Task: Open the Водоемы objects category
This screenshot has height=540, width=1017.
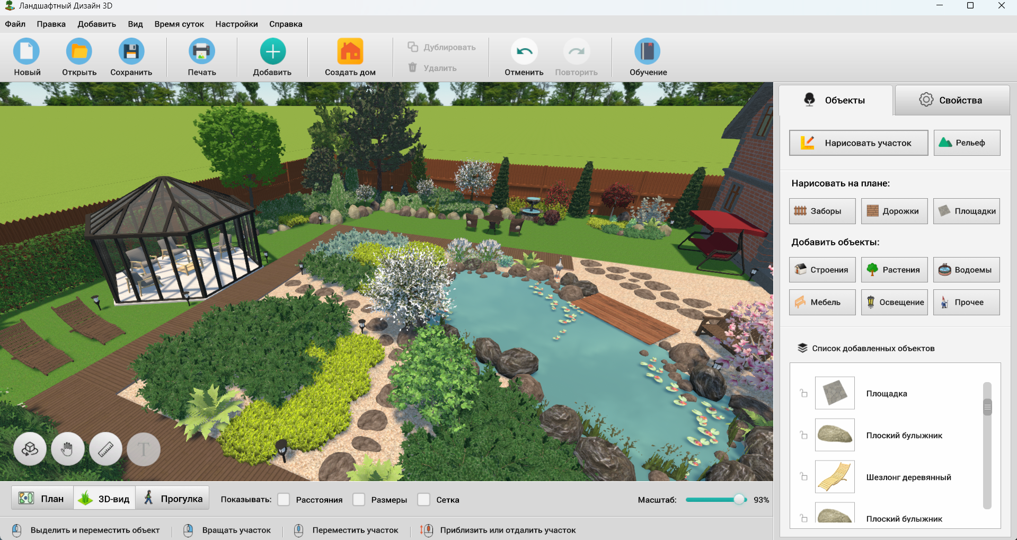Action: tap(966, 270)
